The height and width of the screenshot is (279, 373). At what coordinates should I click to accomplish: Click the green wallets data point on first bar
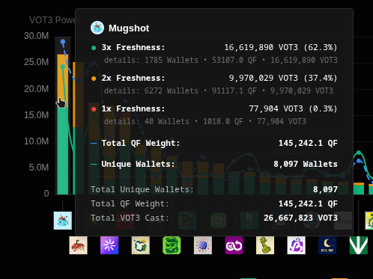point(63,67)
